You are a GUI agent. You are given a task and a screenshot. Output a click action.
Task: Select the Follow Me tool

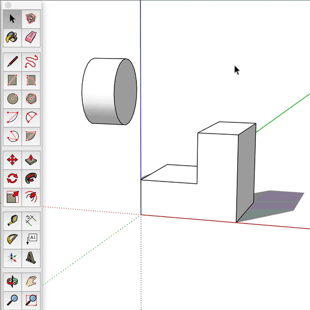click(31, 179)
